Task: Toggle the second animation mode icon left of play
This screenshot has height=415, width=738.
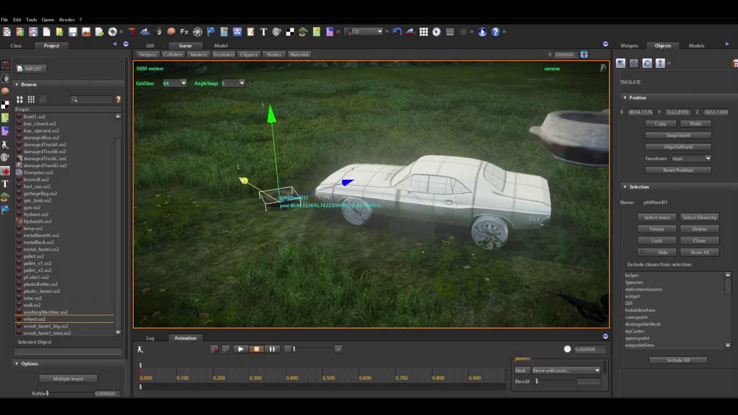Action: (226, 349)
